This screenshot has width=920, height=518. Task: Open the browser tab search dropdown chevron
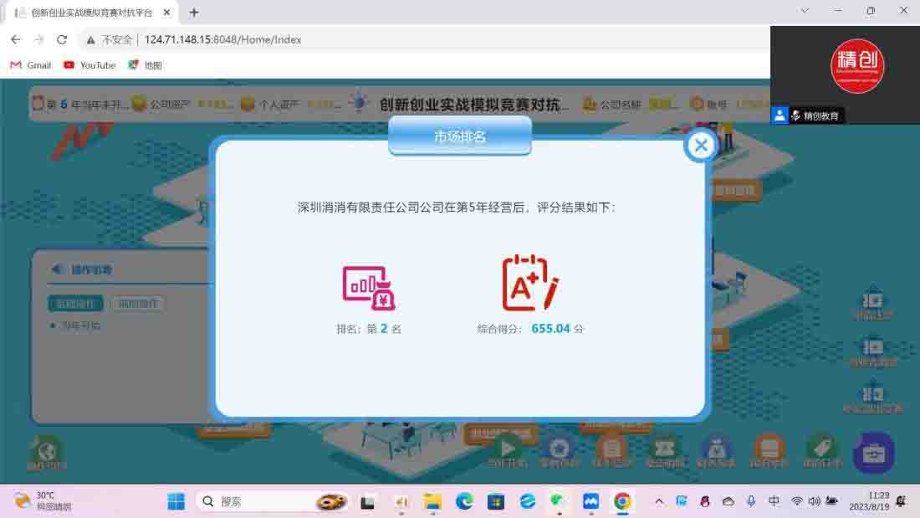805,11
